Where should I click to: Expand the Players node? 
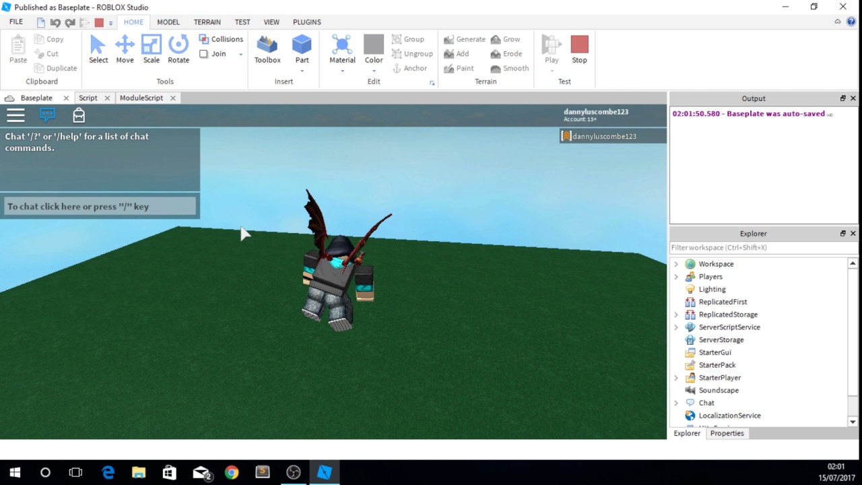click(x=676, y=277)
